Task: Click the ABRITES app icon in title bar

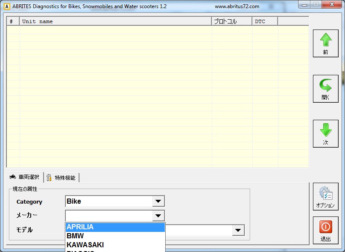Action: click(x=7, y=6)
